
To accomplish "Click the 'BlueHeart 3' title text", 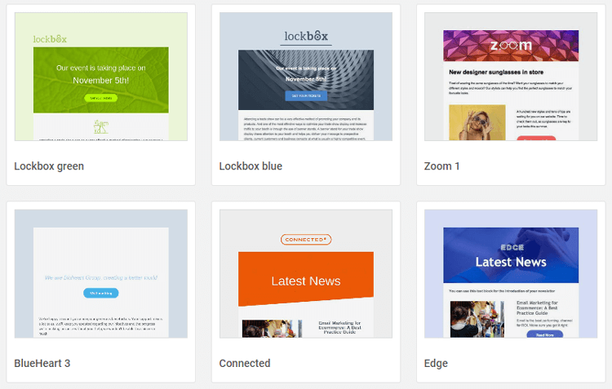I will 42,363.
